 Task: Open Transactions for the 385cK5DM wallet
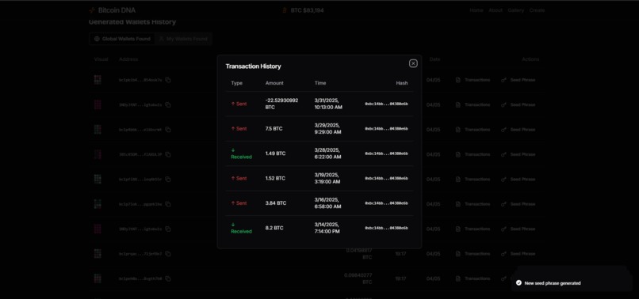click(473, 154)
